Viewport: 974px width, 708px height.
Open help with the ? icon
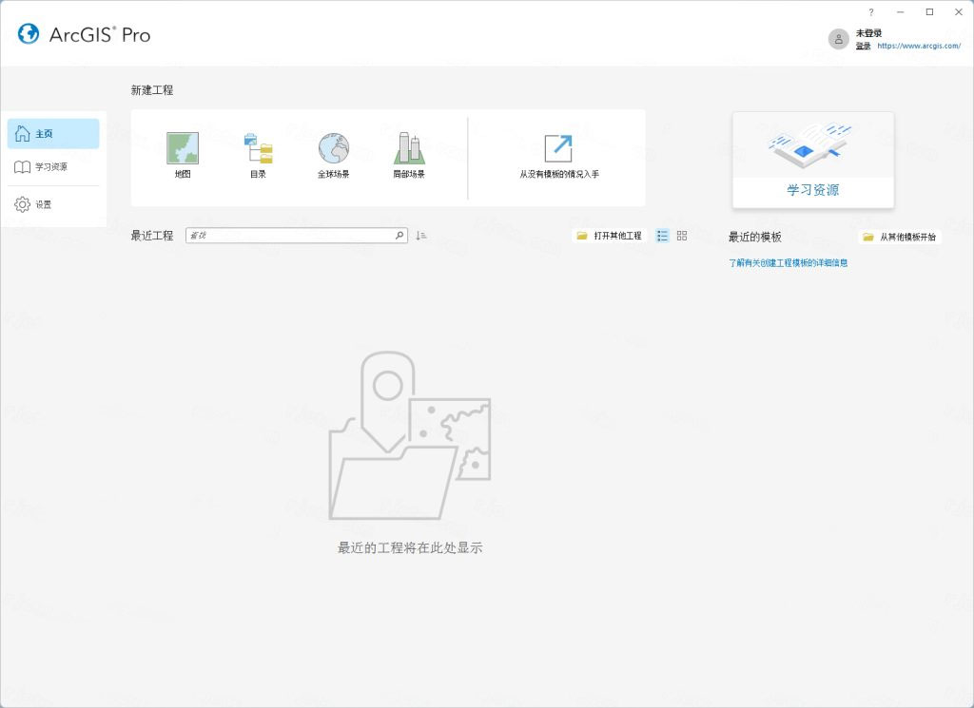point(872,11)
